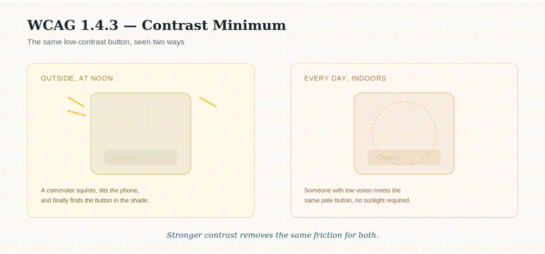Click the 'Someone with low vision' caption line

(352, 190)
